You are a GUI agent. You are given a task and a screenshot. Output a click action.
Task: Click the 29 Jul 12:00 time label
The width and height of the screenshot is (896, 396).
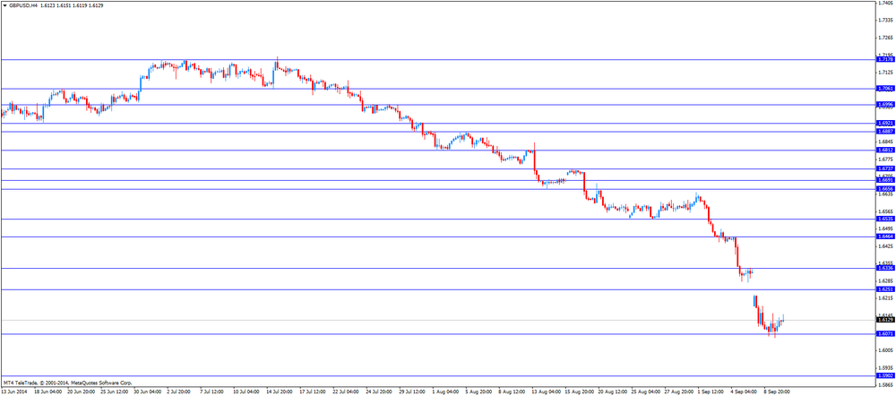coord(412,392)
